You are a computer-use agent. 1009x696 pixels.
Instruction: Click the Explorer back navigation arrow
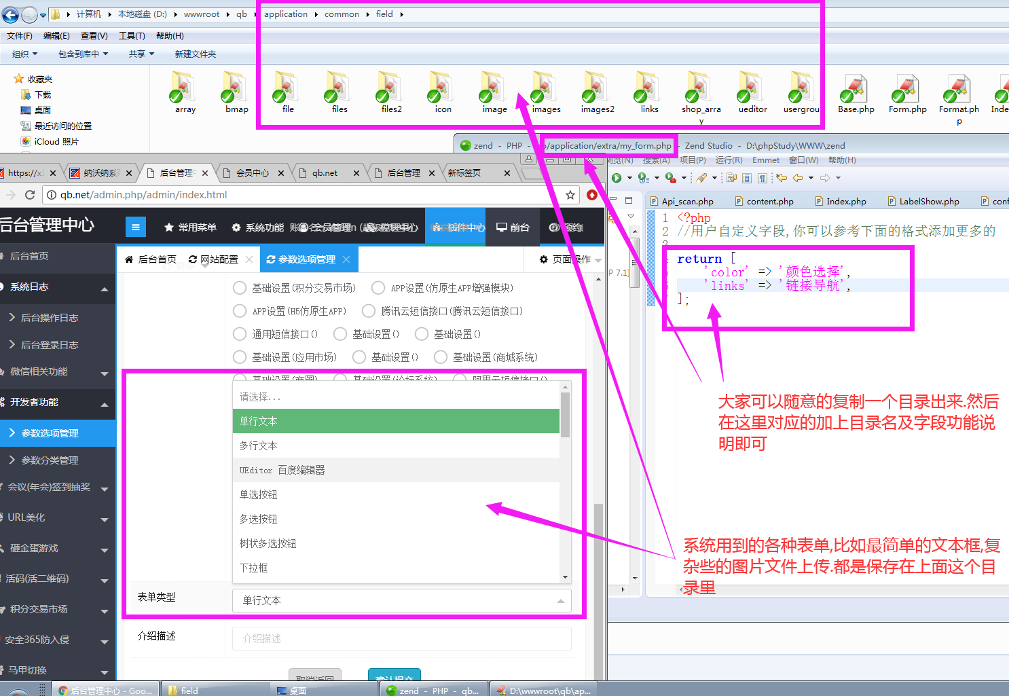click(x=11, y=14)
